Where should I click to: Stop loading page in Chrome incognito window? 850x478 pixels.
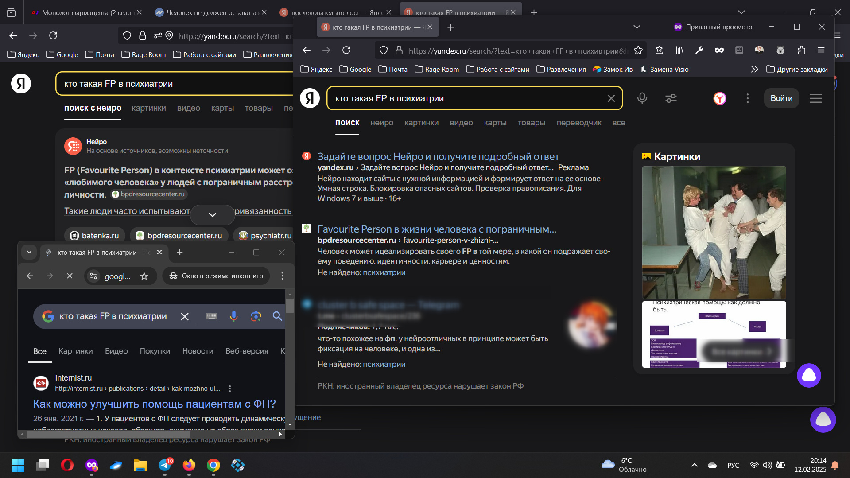pyautogui.click(x=70, y=276)
